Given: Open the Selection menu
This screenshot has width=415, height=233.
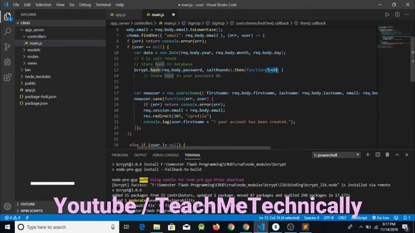Looking at the screenshot, I should click(x=43, y=5).
